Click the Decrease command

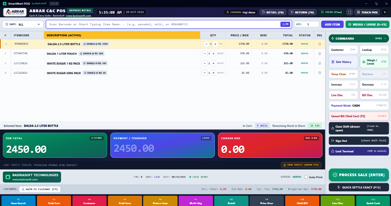click(374, 84)
